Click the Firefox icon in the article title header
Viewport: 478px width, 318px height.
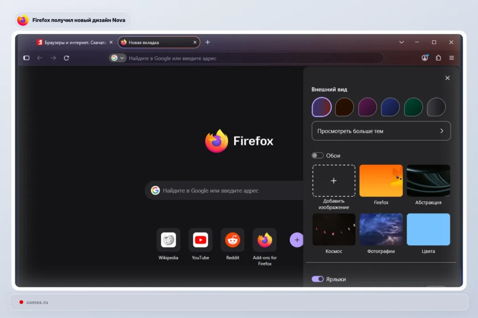23,20
